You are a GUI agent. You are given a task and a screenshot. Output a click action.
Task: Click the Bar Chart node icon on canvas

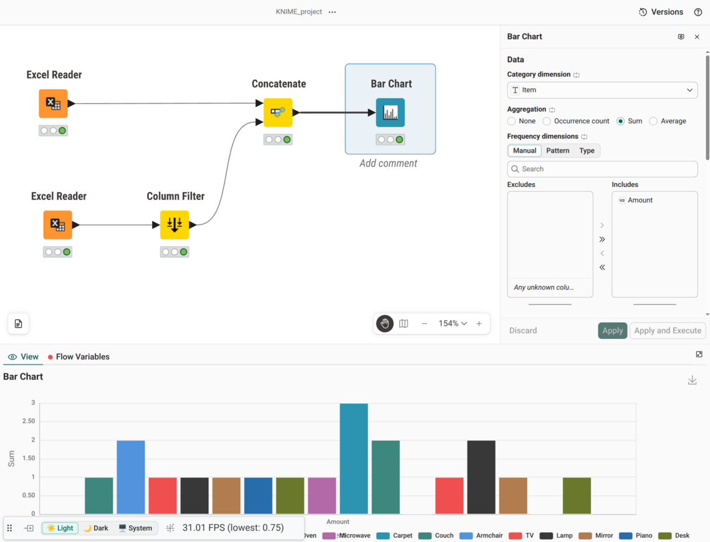click(390, 112)
